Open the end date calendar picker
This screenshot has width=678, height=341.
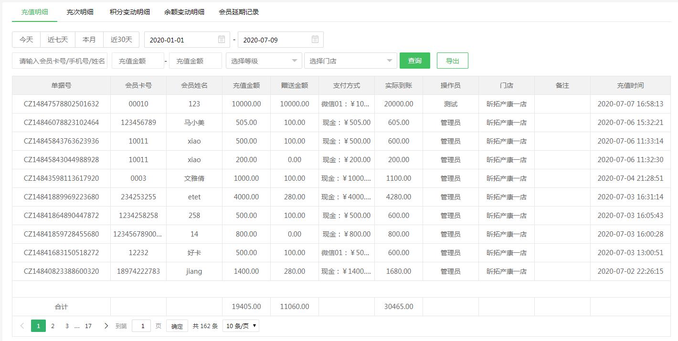314,40
